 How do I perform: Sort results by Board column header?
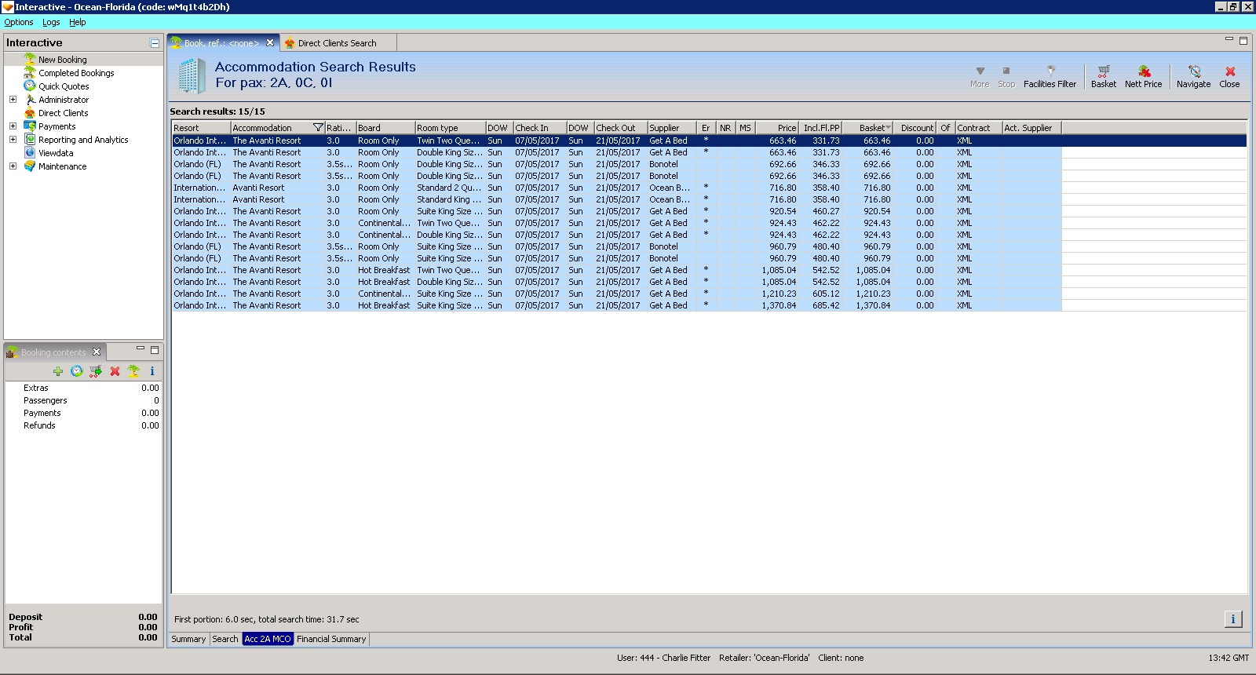pyautogui.click(x=385, y=128)
